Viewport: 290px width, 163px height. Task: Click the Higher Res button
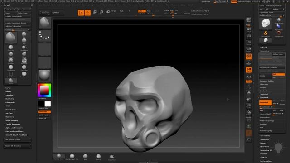[x=279, y=54]
